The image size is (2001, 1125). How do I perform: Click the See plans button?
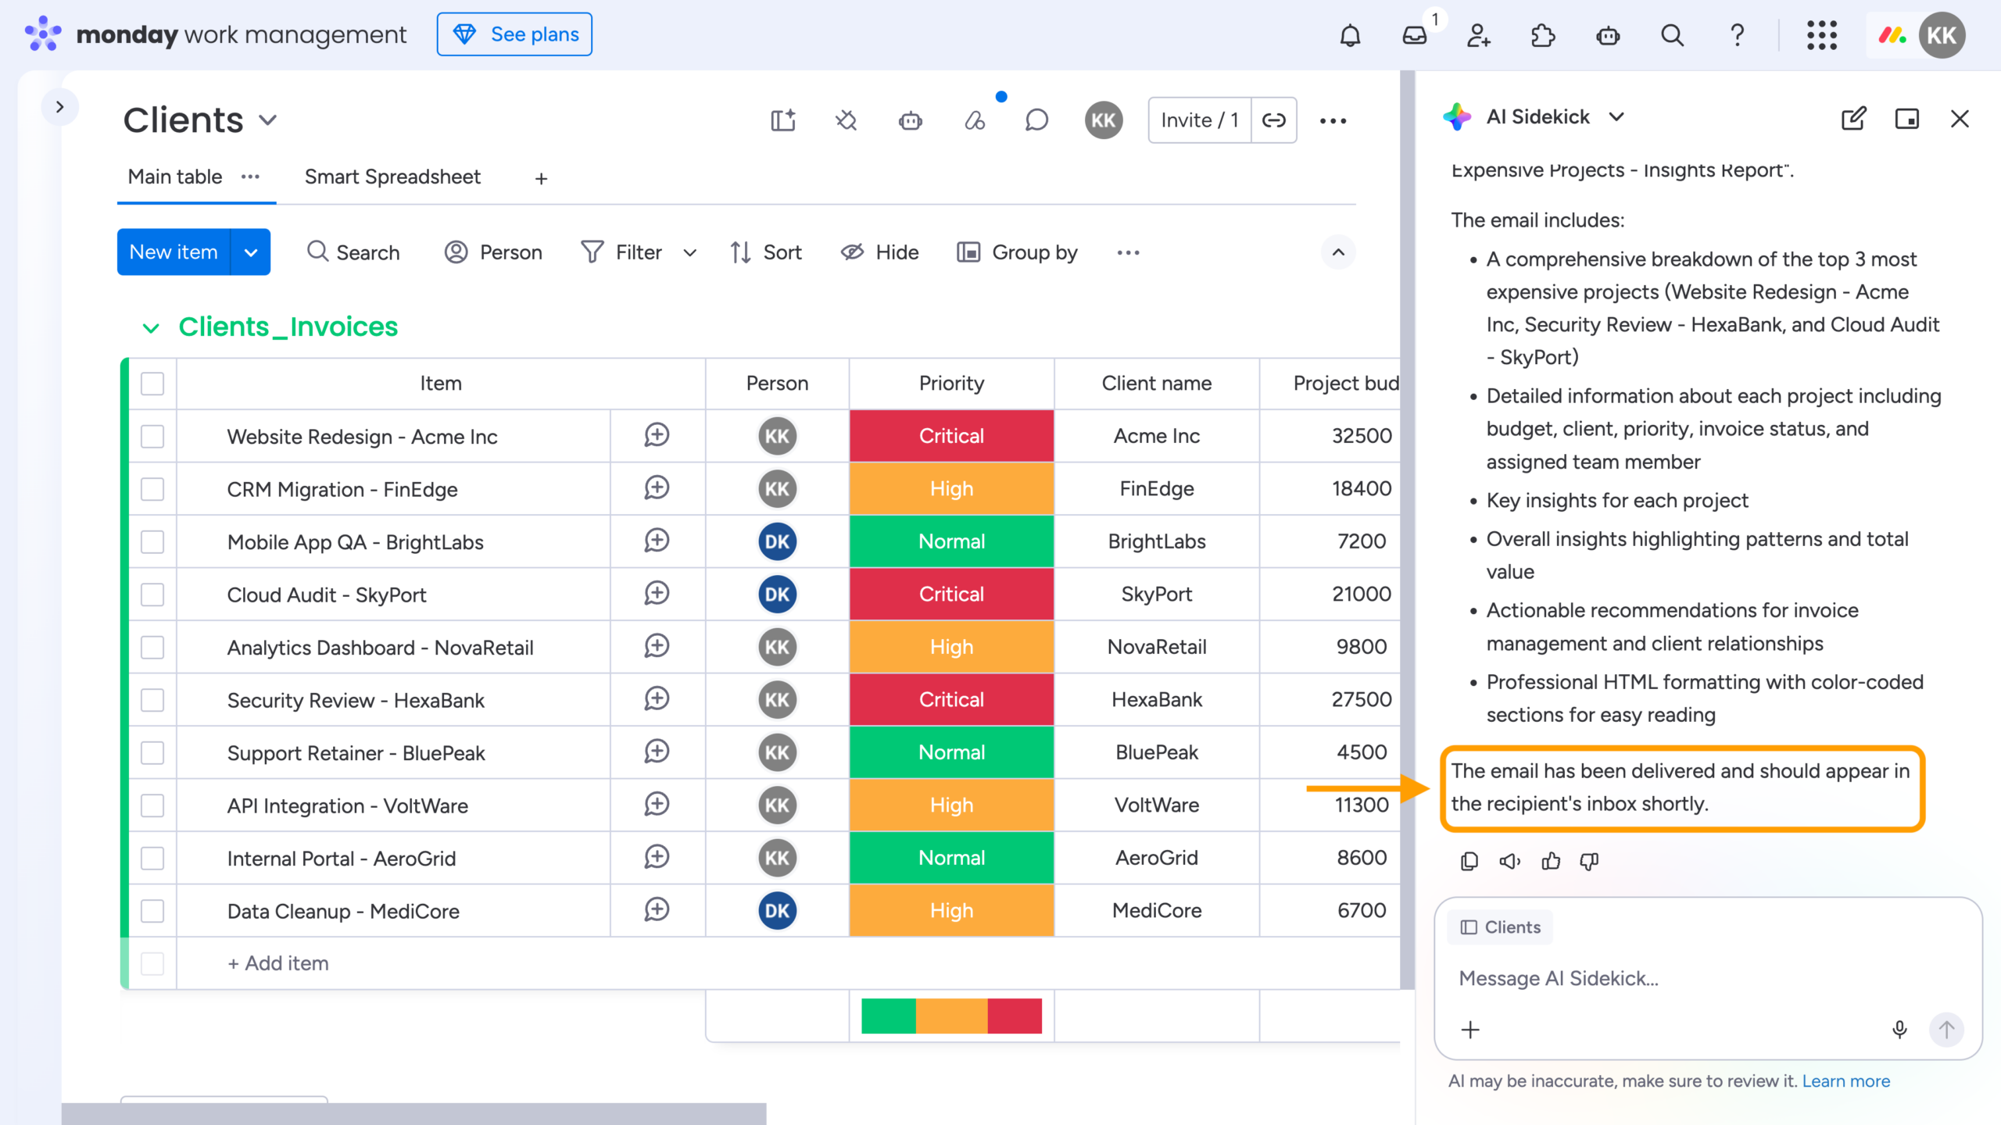click(514, 34)
